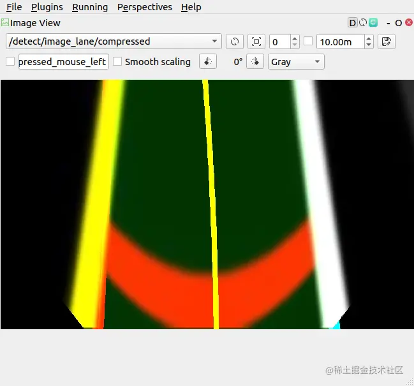
Task: Click the rotate image left icon
Action: pyautogui.click(x=208, y=61)
